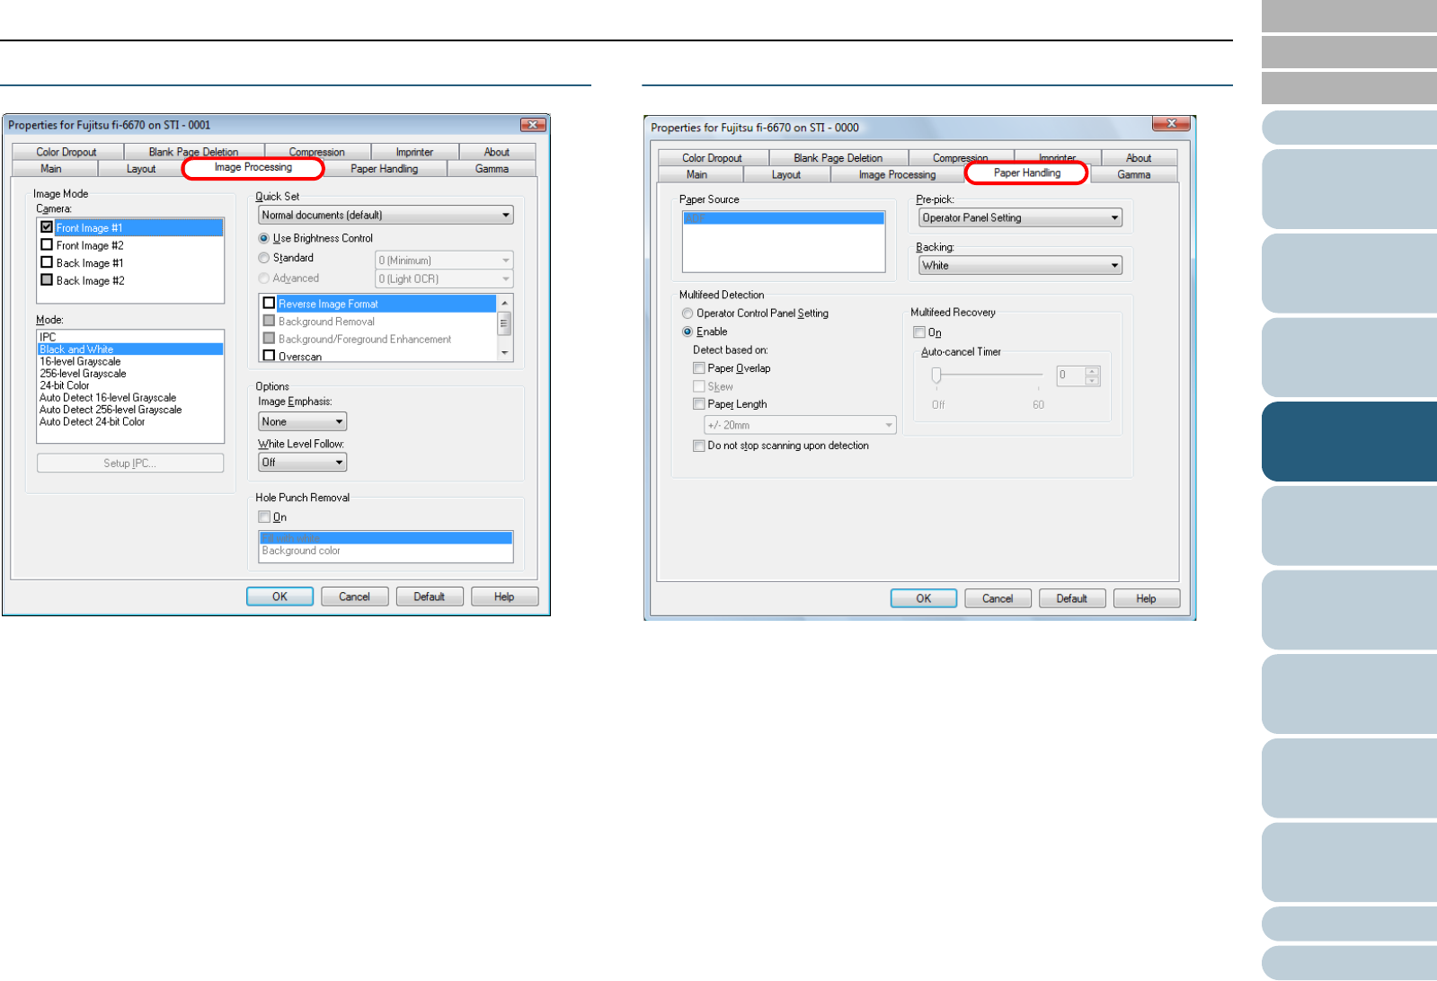Select the Advanced radio button
Image resolution: width=1437 pixels, height=981 pixels.
[264, 278]
